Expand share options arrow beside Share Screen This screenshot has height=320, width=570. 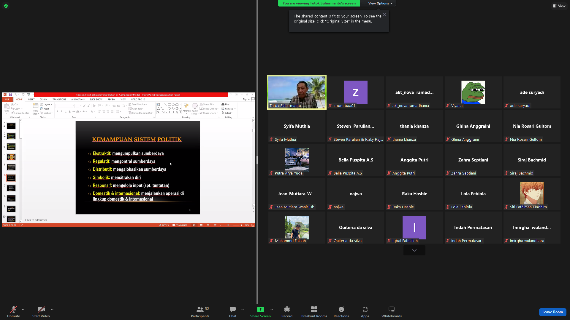point(272,309)
